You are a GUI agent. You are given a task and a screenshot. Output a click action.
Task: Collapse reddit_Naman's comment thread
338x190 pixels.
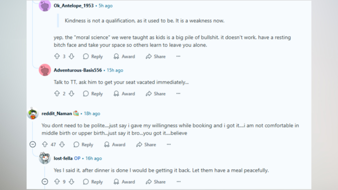click(x=33, y=144)
